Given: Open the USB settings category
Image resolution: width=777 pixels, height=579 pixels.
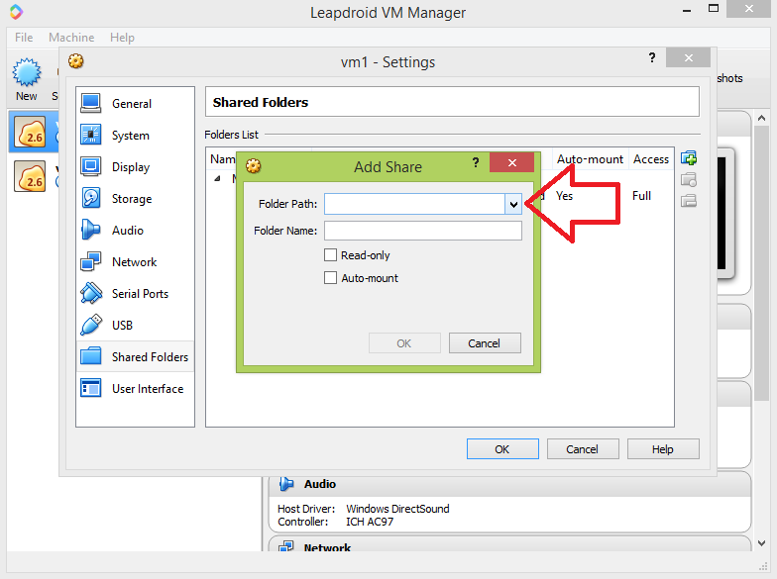Looking at the screenshot, I should pos(135,325).
